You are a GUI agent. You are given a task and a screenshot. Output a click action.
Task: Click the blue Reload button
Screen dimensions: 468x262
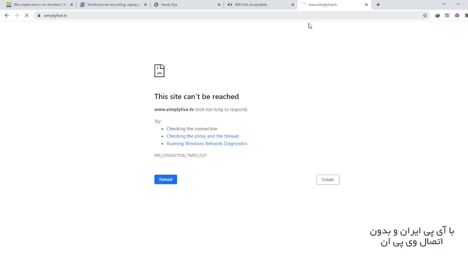(x=166, y=179)
